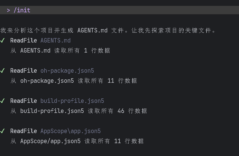Click the ReadFile label for build-profile.json5
Image resolution: width=239 pixels, height=156 pixels.
pos(24,101)
